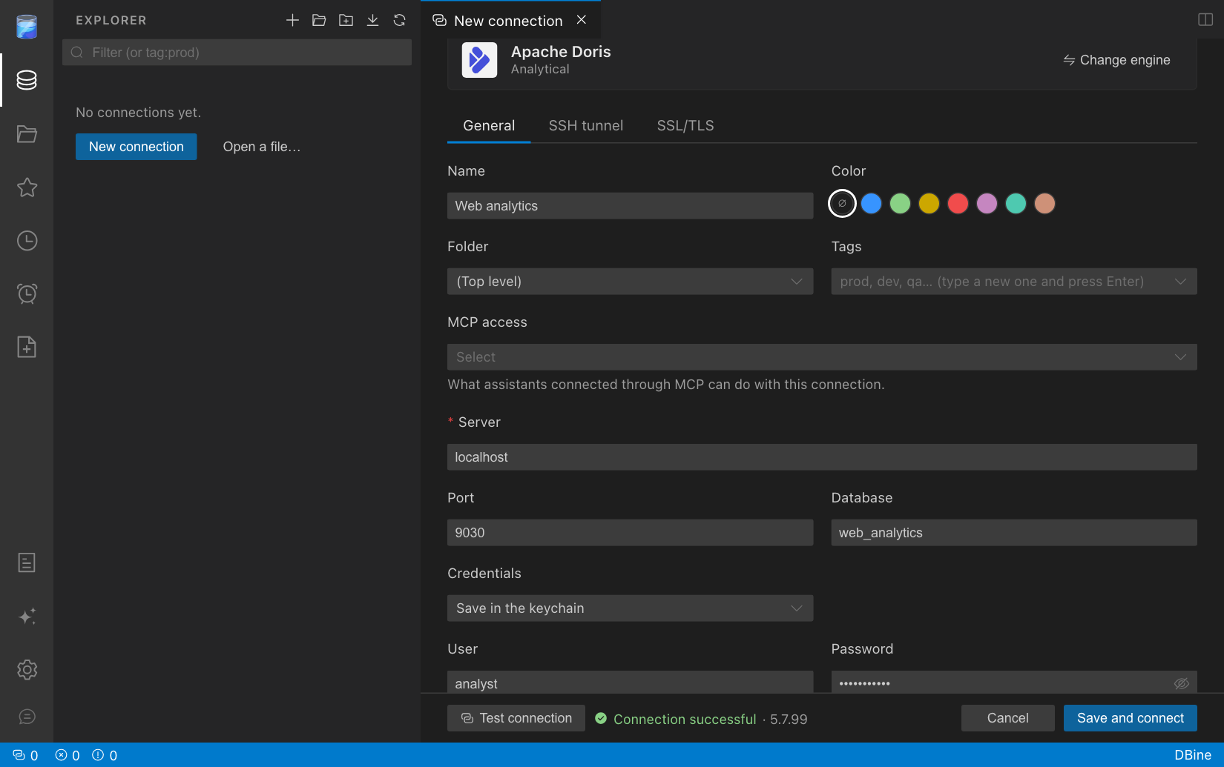Click Save and connect
Image resolution: width=1224 pixels, height=767 pixels.
pos(1131,718)
